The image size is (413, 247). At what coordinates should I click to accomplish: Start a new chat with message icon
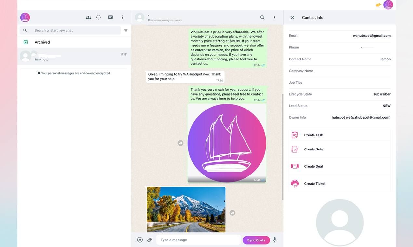pos(110,18)
